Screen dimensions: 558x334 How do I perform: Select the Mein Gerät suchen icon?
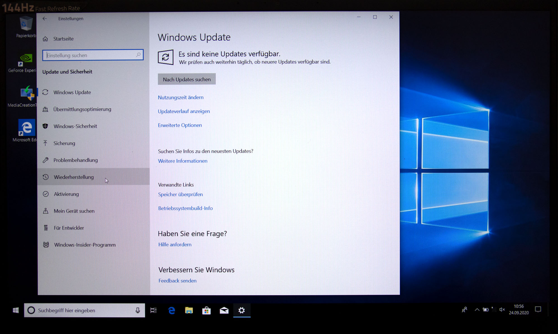tap(46, 211)
